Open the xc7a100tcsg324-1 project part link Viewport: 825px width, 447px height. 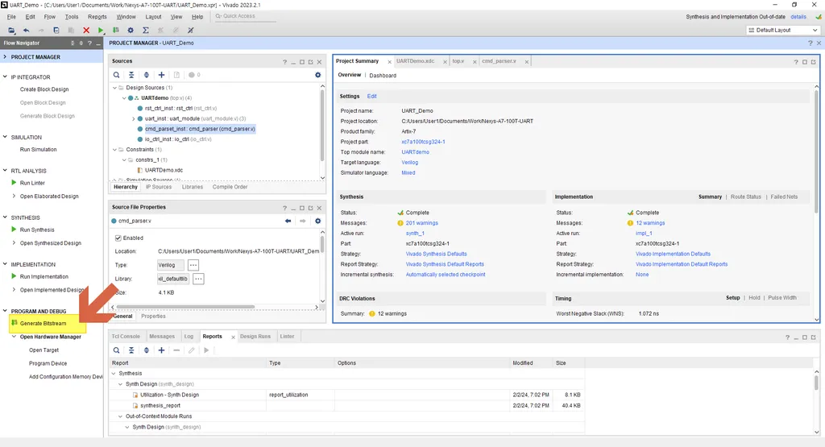pyautogui.click(x=423, y=142)
